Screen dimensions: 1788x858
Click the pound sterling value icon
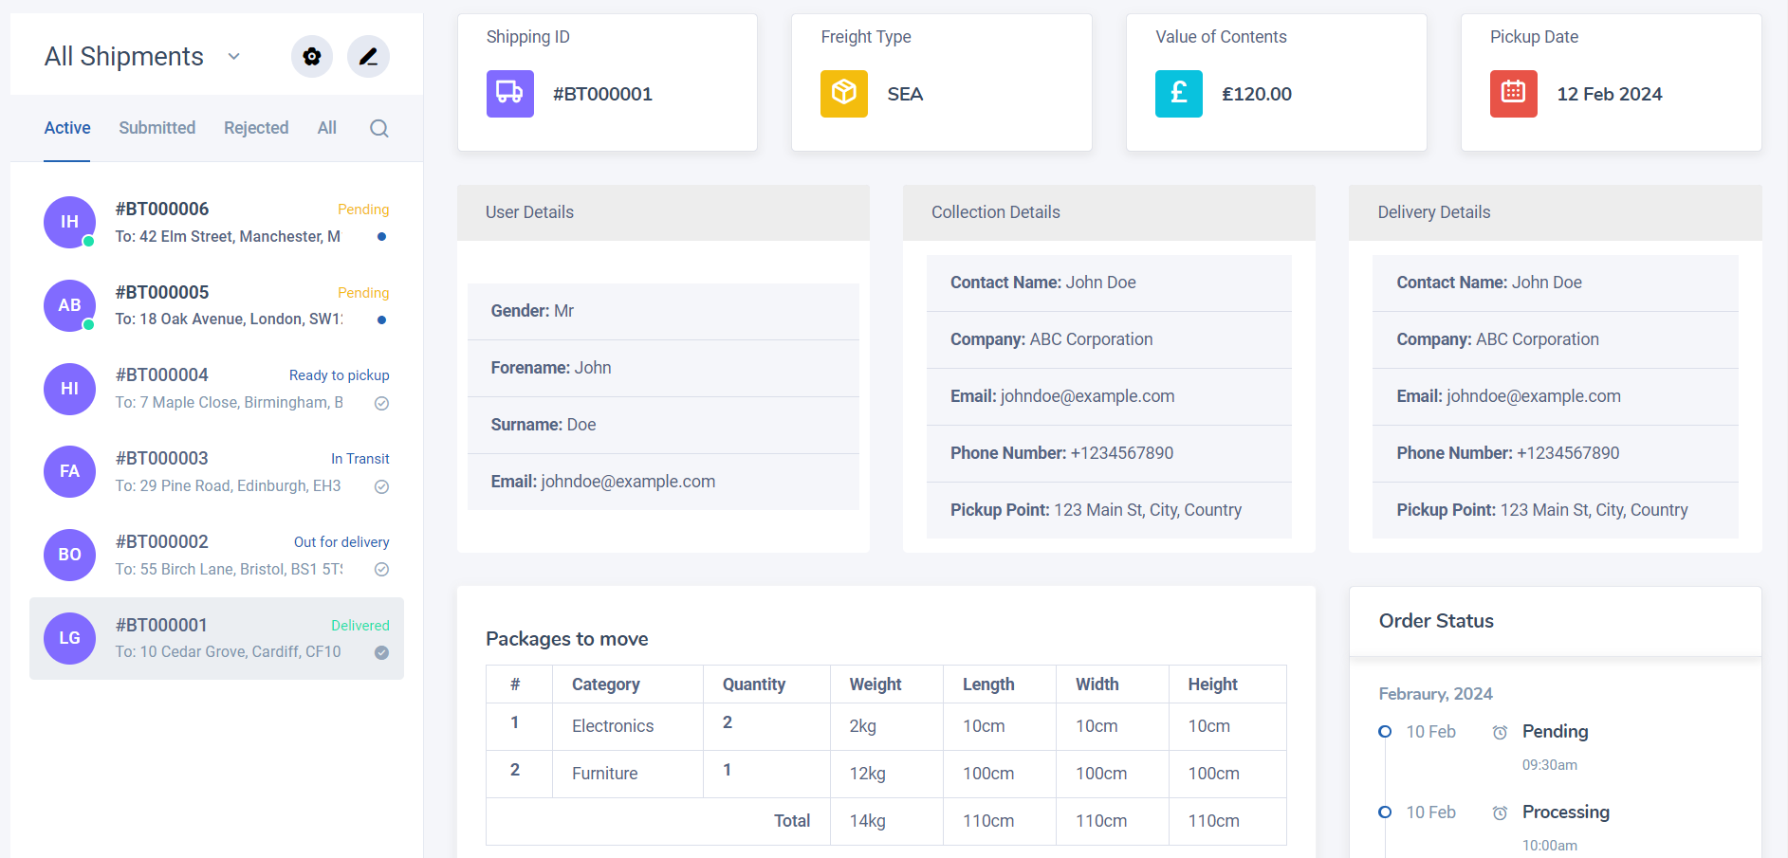click(x=1178, y=94)
